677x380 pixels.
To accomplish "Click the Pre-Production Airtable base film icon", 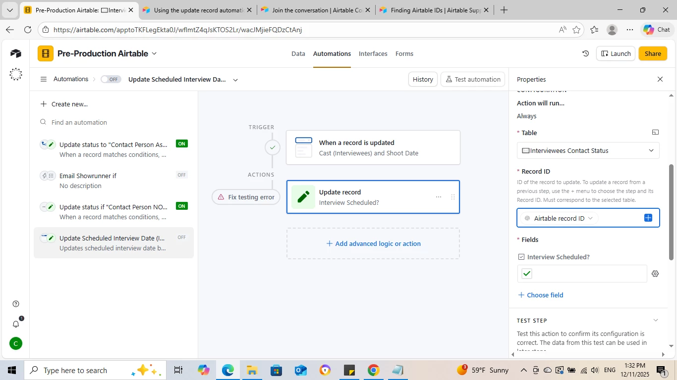I will pos(46,53).
